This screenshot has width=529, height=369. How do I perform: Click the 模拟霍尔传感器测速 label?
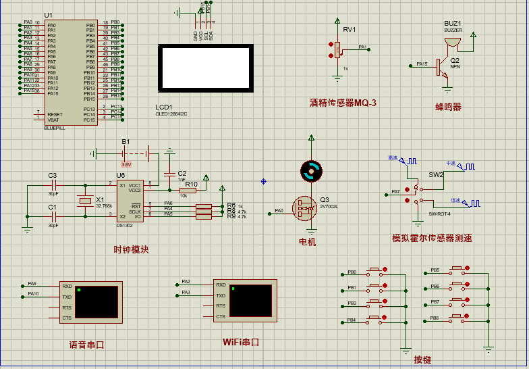coord(432,238)
